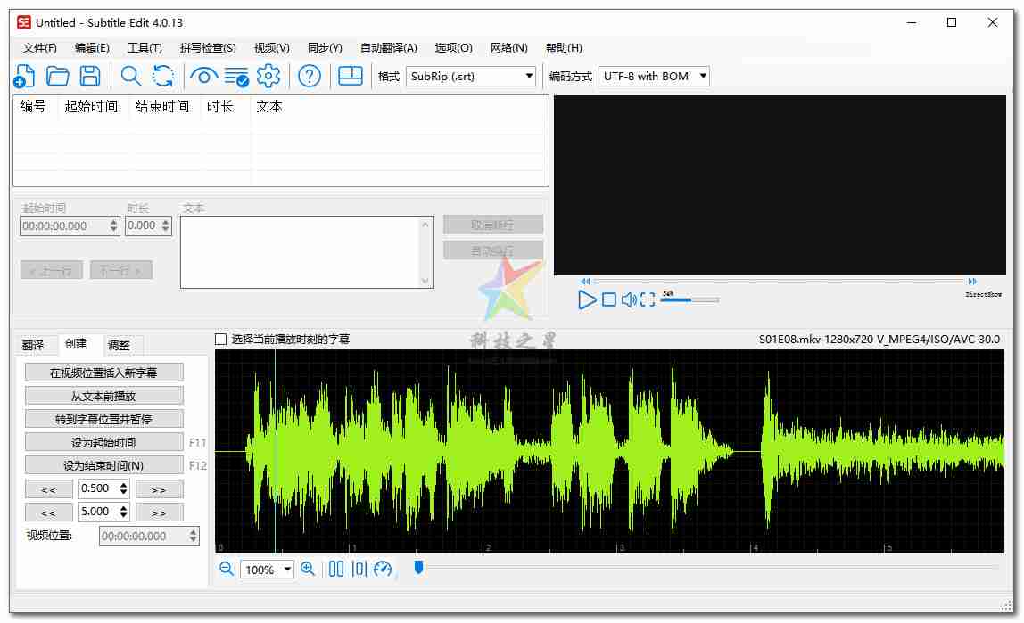This screenshot has height=623, width=1024.
Task: Enable the replace toolbar icon
Action: point(162,76)
